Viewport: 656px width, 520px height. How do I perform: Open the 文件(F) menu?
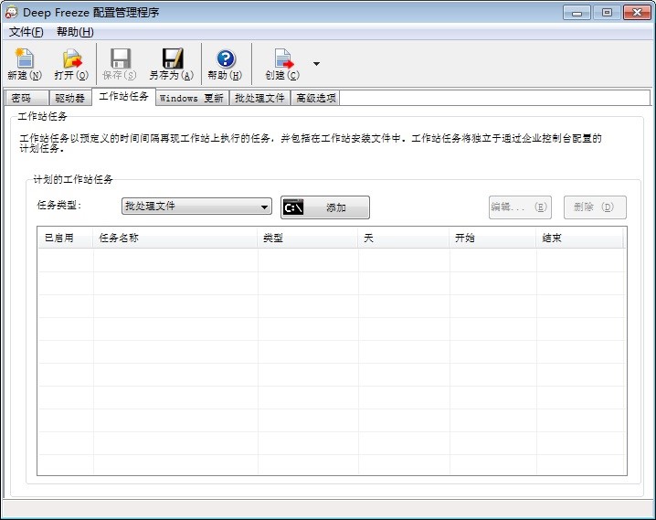26,32
